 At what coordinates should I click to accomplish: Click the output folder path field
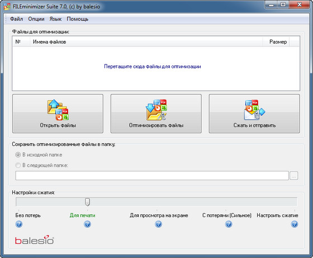(152, 176)
